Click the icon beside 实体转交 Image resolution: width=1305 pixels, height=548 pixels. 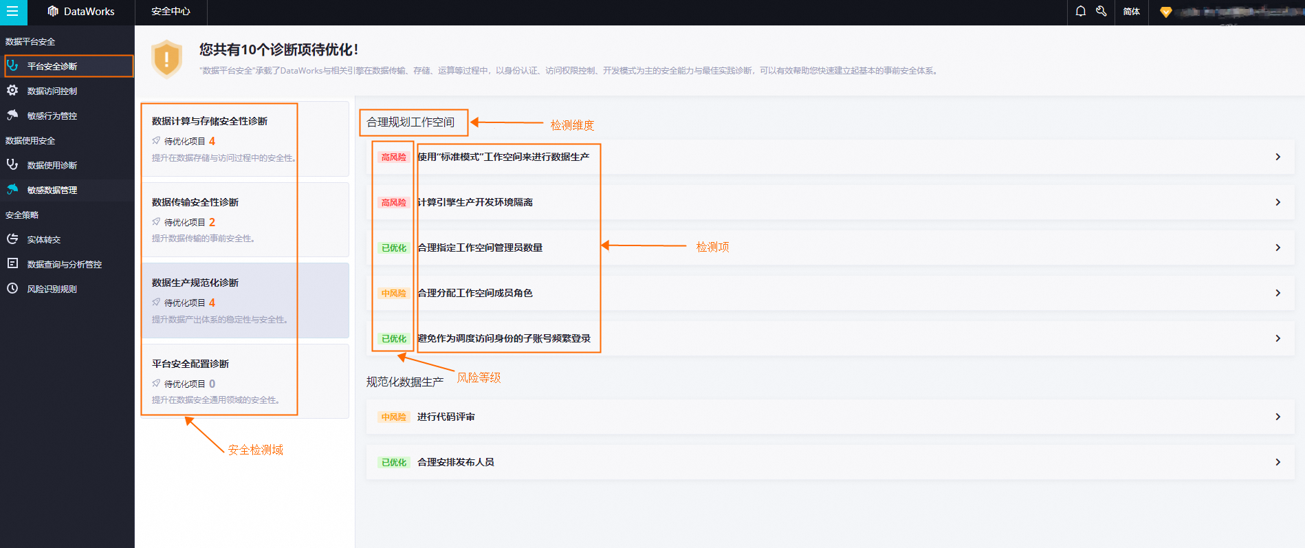pos(12,239)
